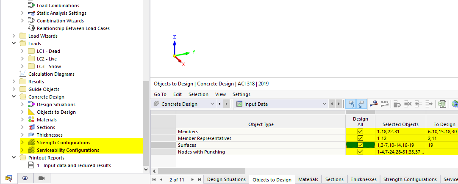This screenshot has width=458, height=184.
Task: Select next input table with right arrow
Action: pyautogui.click(x=339, y=104)
